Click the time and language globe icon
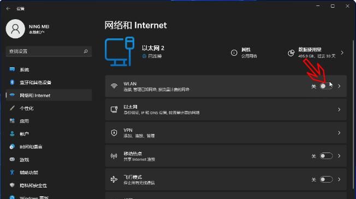This screenshot has width=356, height=199. (12, 147)
